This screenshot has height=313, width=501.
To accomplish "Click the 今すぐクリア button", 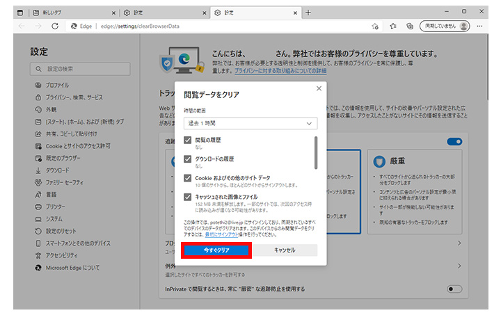I will [x=216, y=250].
